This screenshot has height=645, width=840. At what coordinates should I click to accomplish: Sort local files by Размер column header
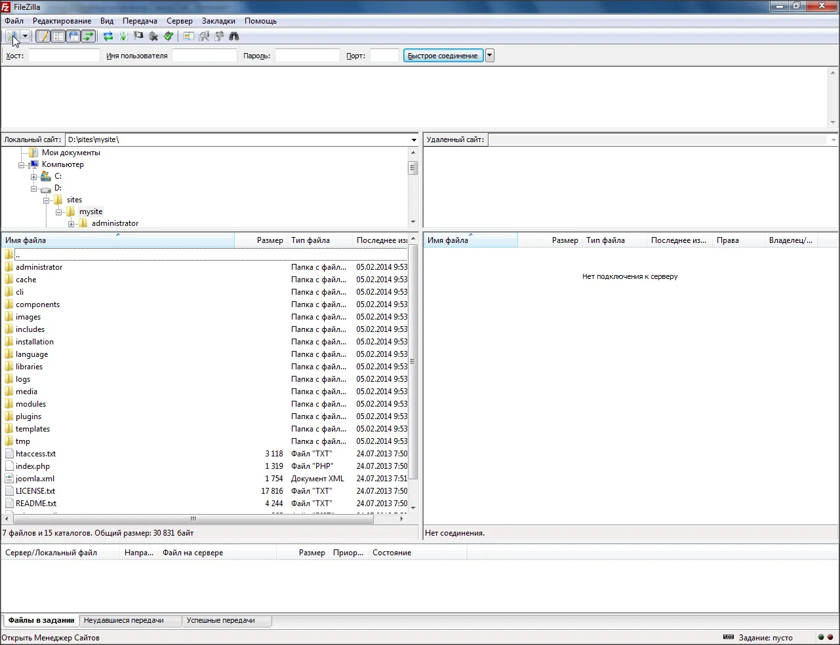[x=261, y=240]
